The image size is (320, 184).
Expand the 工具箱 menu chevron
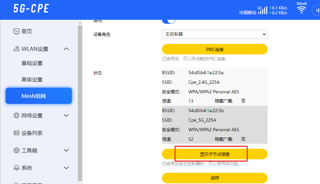[66, 151]
